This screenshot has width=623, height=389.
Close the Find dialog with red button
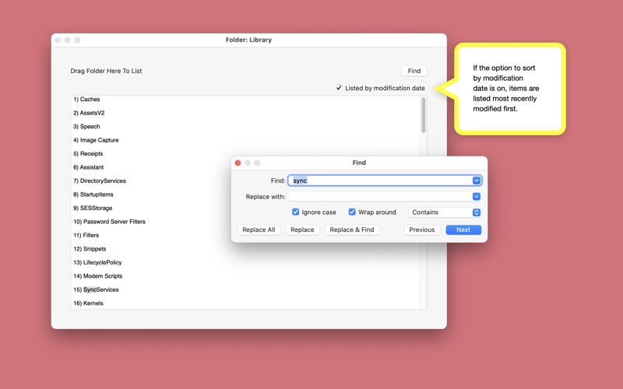238,163
